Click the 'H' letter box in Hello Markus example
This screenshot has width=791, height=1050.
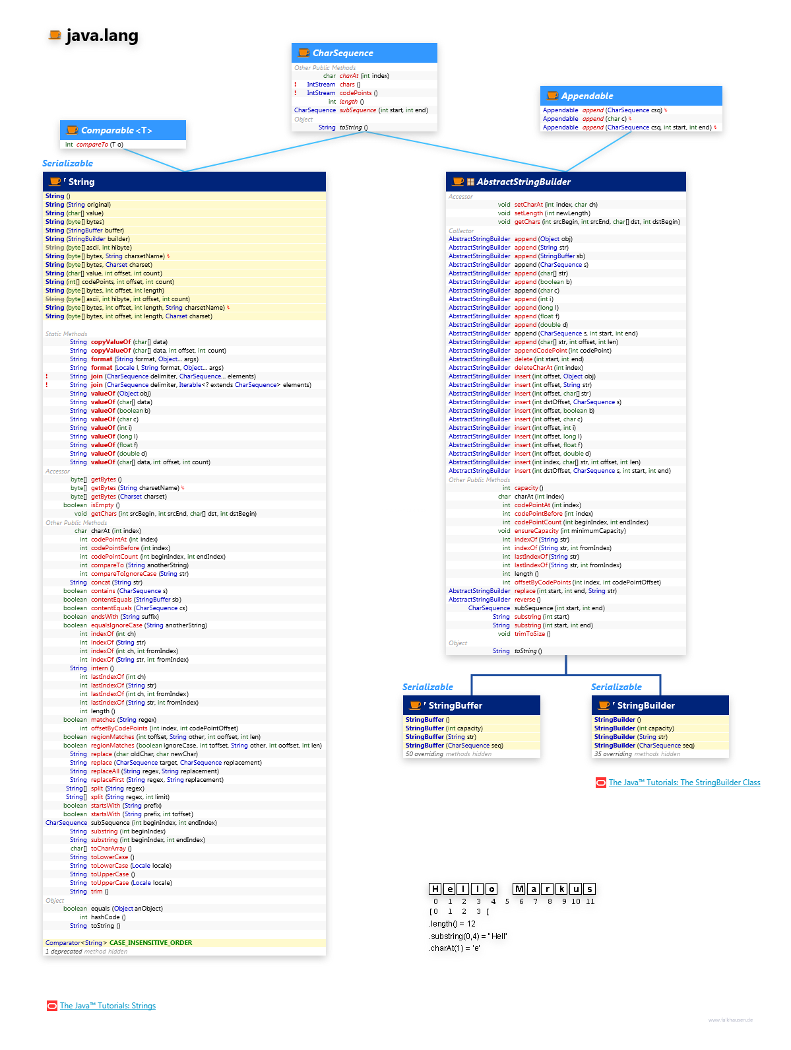(435, 889)
